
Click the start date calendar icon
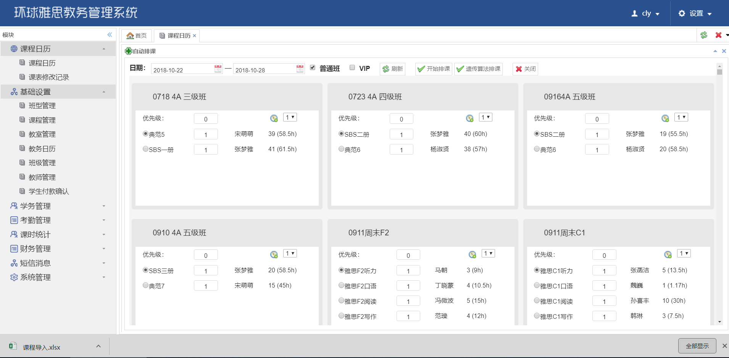218,69
